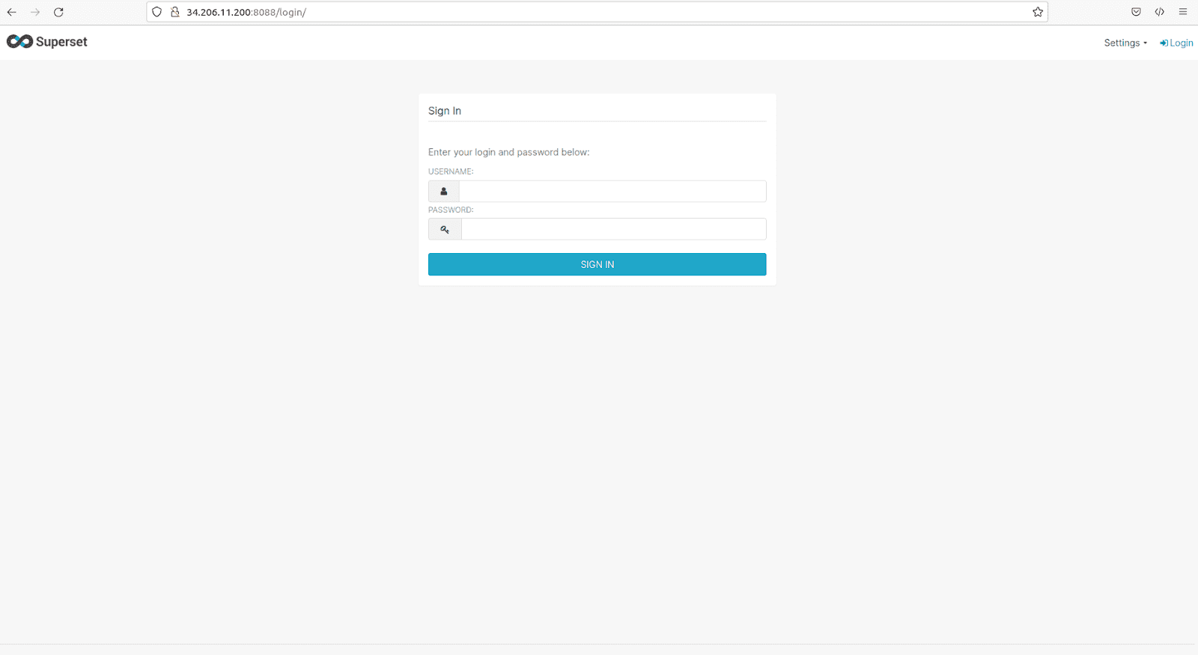
Task: Click the browser forward arrow
Action: coord(35,12)
